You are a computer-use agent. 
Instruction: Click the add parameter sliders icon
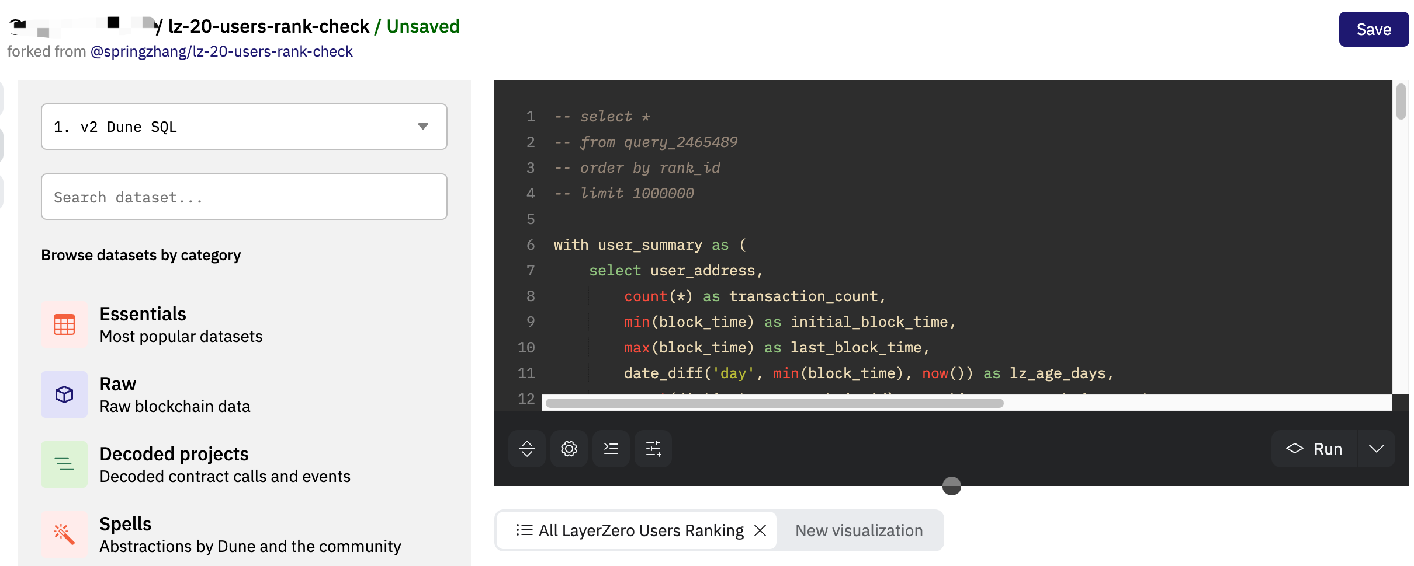653,449
